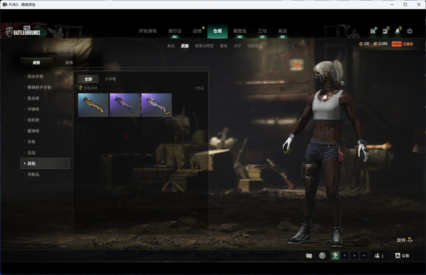Open the 突击步枪 weapon category
The image size is (426, 275).
coord(35,76)
